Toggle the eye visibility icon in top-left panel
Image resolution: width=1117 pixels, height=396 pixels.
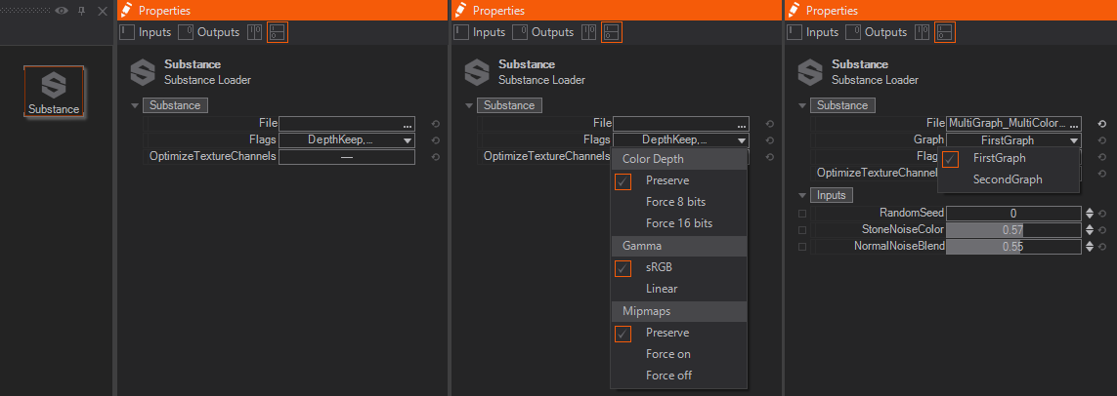click(62, 10)
